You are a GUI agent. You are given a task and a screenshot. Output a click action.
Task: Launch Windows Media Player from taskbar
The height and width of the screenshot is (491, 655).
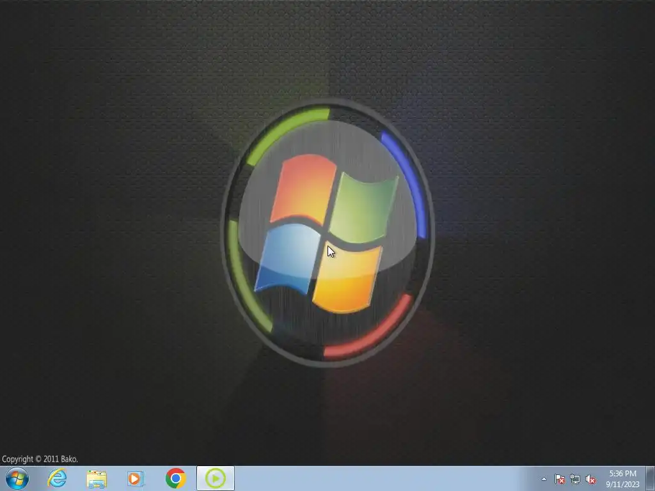pos(135,478)
